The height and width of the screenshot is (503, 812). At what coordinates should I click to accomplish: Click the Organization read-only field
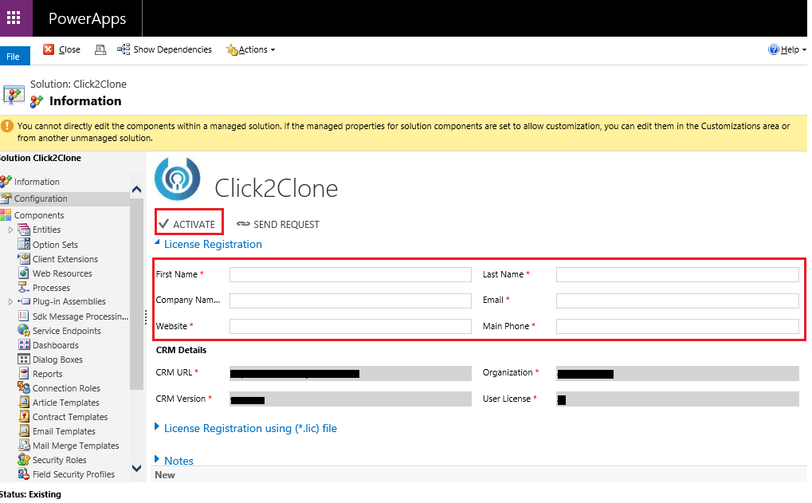click(x=677, y=374)
